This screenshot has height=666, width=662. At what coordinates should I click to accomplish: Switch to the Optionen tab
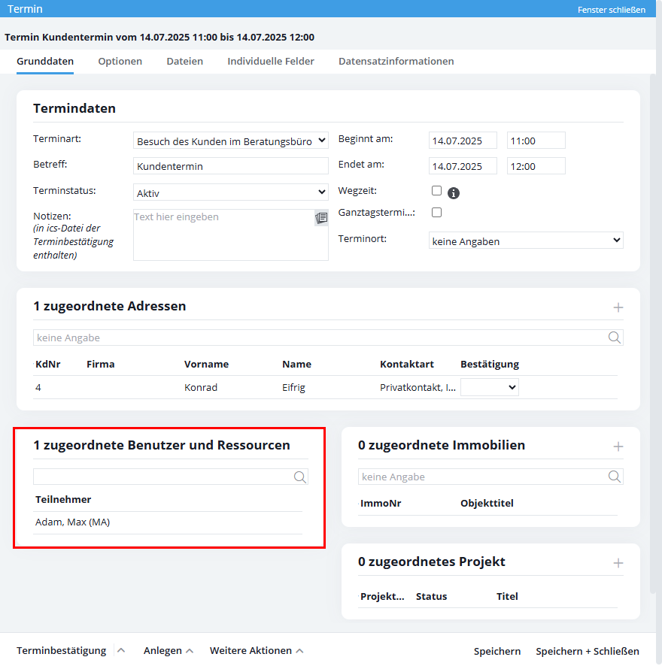pyautogui.click(x=120, y=61)
